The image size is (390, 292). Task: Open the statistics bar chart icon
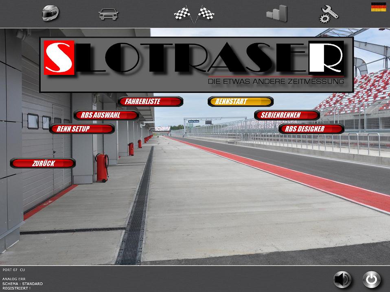click(x=277, y=14)
